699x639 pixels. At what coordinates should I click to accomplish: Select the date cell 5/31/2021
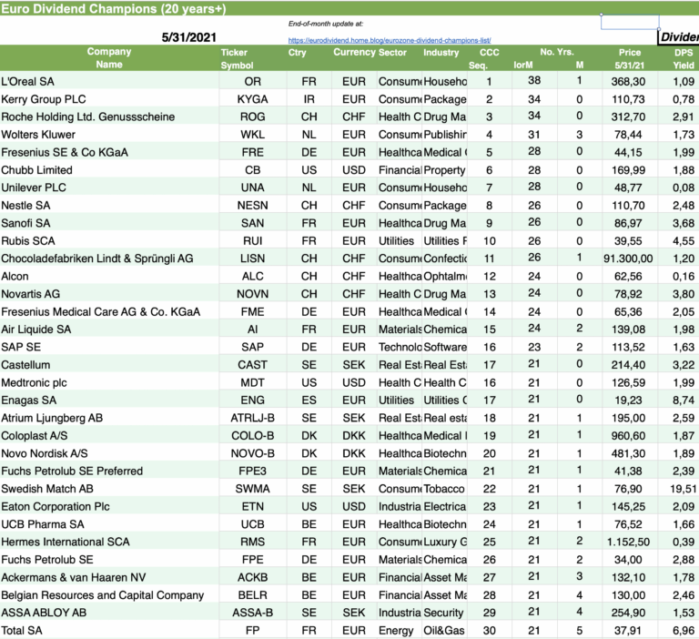click(x=189, y=37)
